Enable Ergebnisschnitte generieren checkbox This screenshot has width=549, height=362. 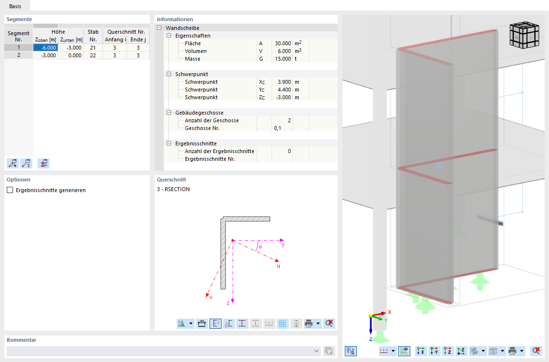coord(10,190)
